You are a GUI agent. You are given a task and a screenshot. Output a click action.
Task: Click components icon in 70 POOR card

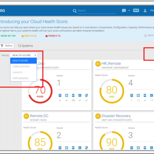coord(60,95)
